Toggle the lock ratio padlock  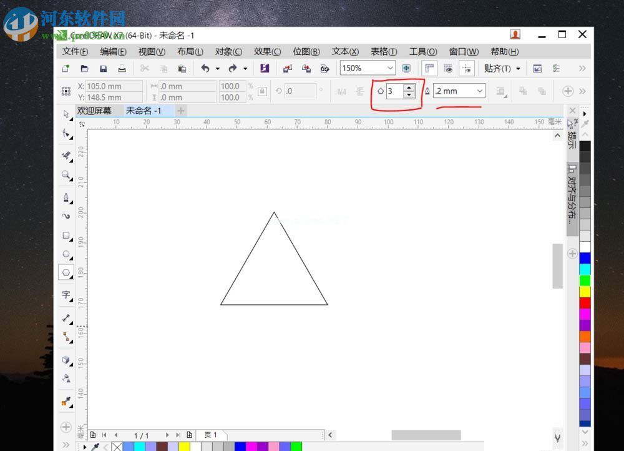click(x=262, y=91)
